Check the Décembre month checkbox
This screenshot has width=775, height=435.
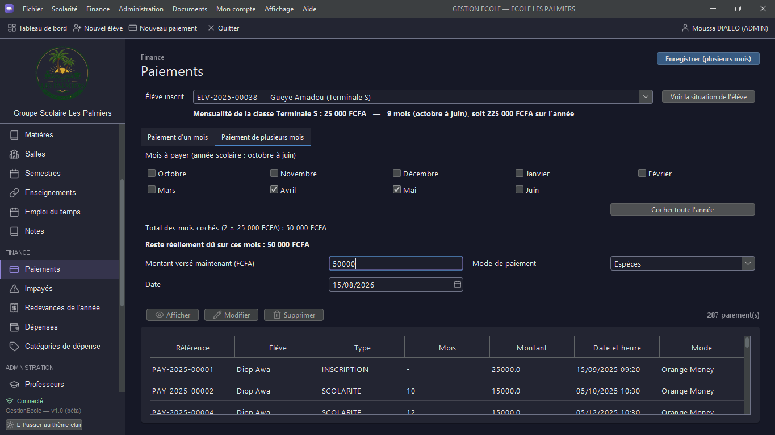point(397,173)
